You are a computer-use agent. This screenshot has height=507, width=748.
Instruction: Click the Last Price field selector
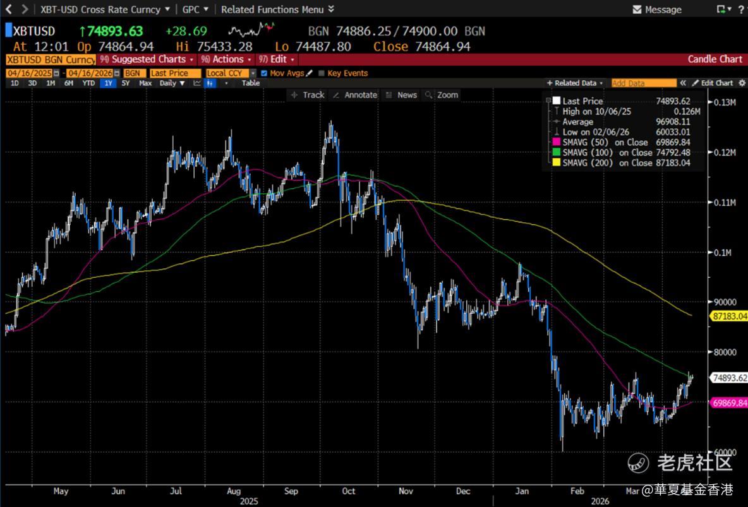(176, 73)
